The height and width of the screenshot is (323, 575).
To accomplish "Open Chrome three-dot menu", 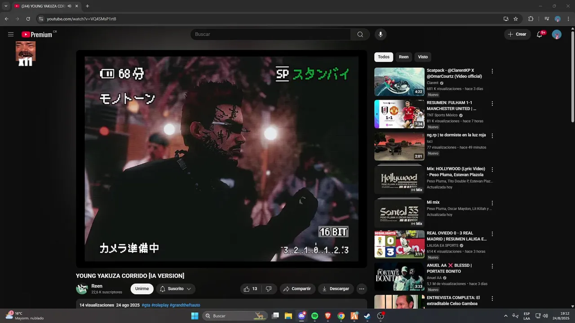I will pos(567,19).
